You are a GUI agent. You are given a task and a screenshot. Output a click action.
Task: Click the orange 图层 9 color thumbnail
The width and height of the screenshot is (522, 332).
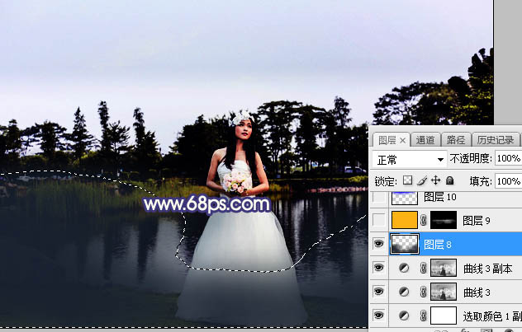point(405,220)
